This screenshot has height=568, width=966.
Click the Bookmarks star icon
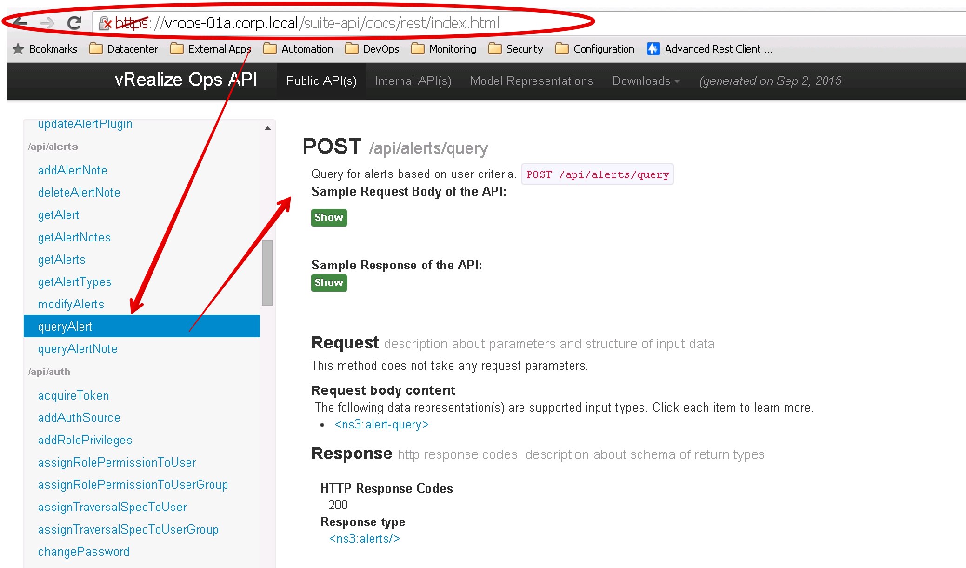[x=18, y=49]
